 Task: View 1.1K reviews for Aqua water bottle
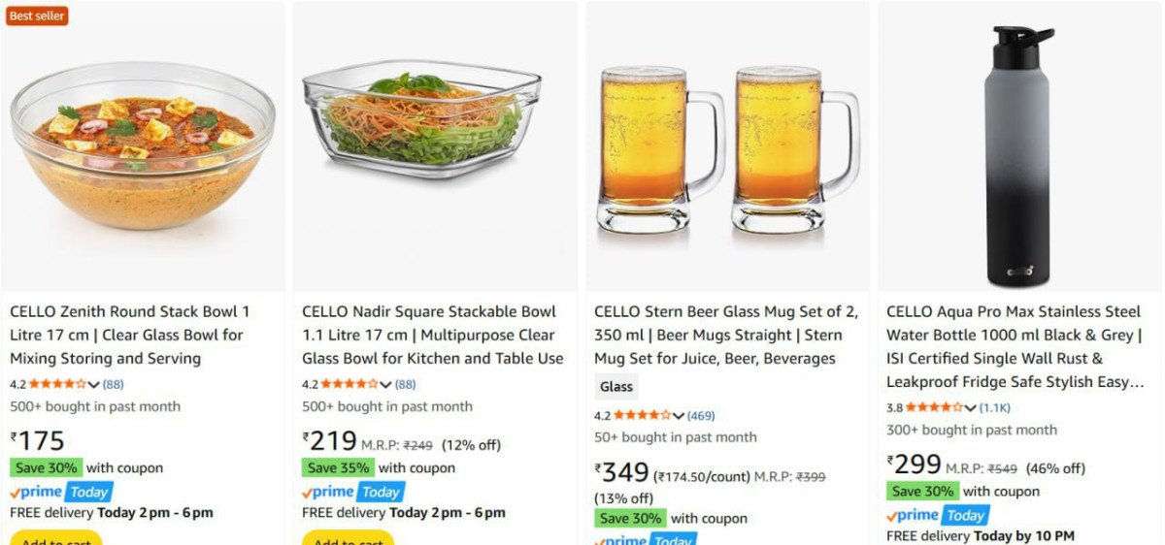click(x=995, y=407)
